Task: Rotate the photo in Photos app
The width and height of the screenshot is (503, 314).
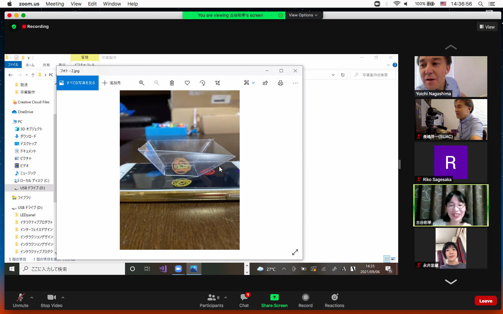Action: click(203, 83)
